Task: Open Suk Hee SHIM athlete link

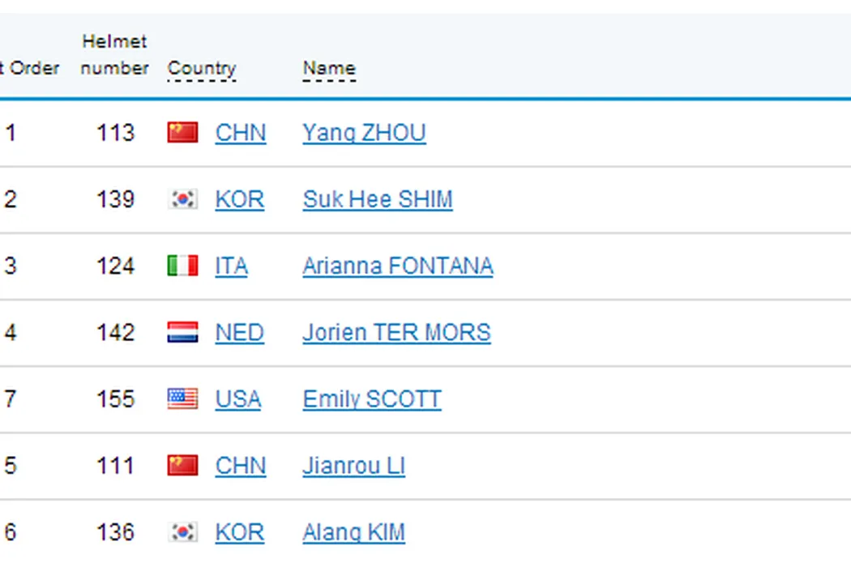Action: (378, 199)
